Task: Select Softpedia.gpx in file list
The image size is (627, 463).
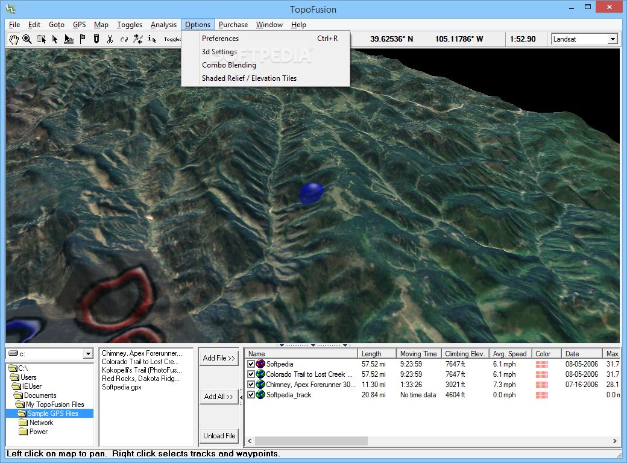Action: tap(122, 387)
